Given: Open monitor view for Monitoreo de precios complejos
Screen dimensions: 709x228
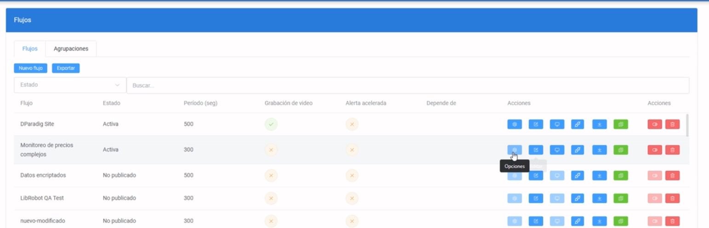Looking at the screenshot, I should click(x=557, y=150).
